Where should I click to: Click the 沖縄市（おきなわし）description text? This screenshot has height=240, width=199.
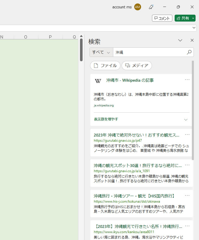pos(141,97)
